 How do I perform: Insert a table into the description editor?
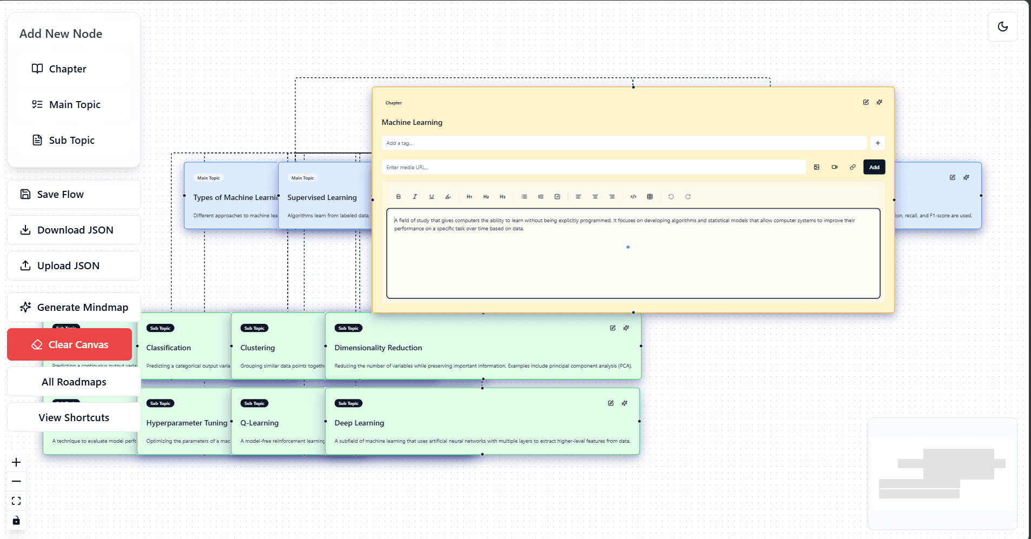point(649,196)
